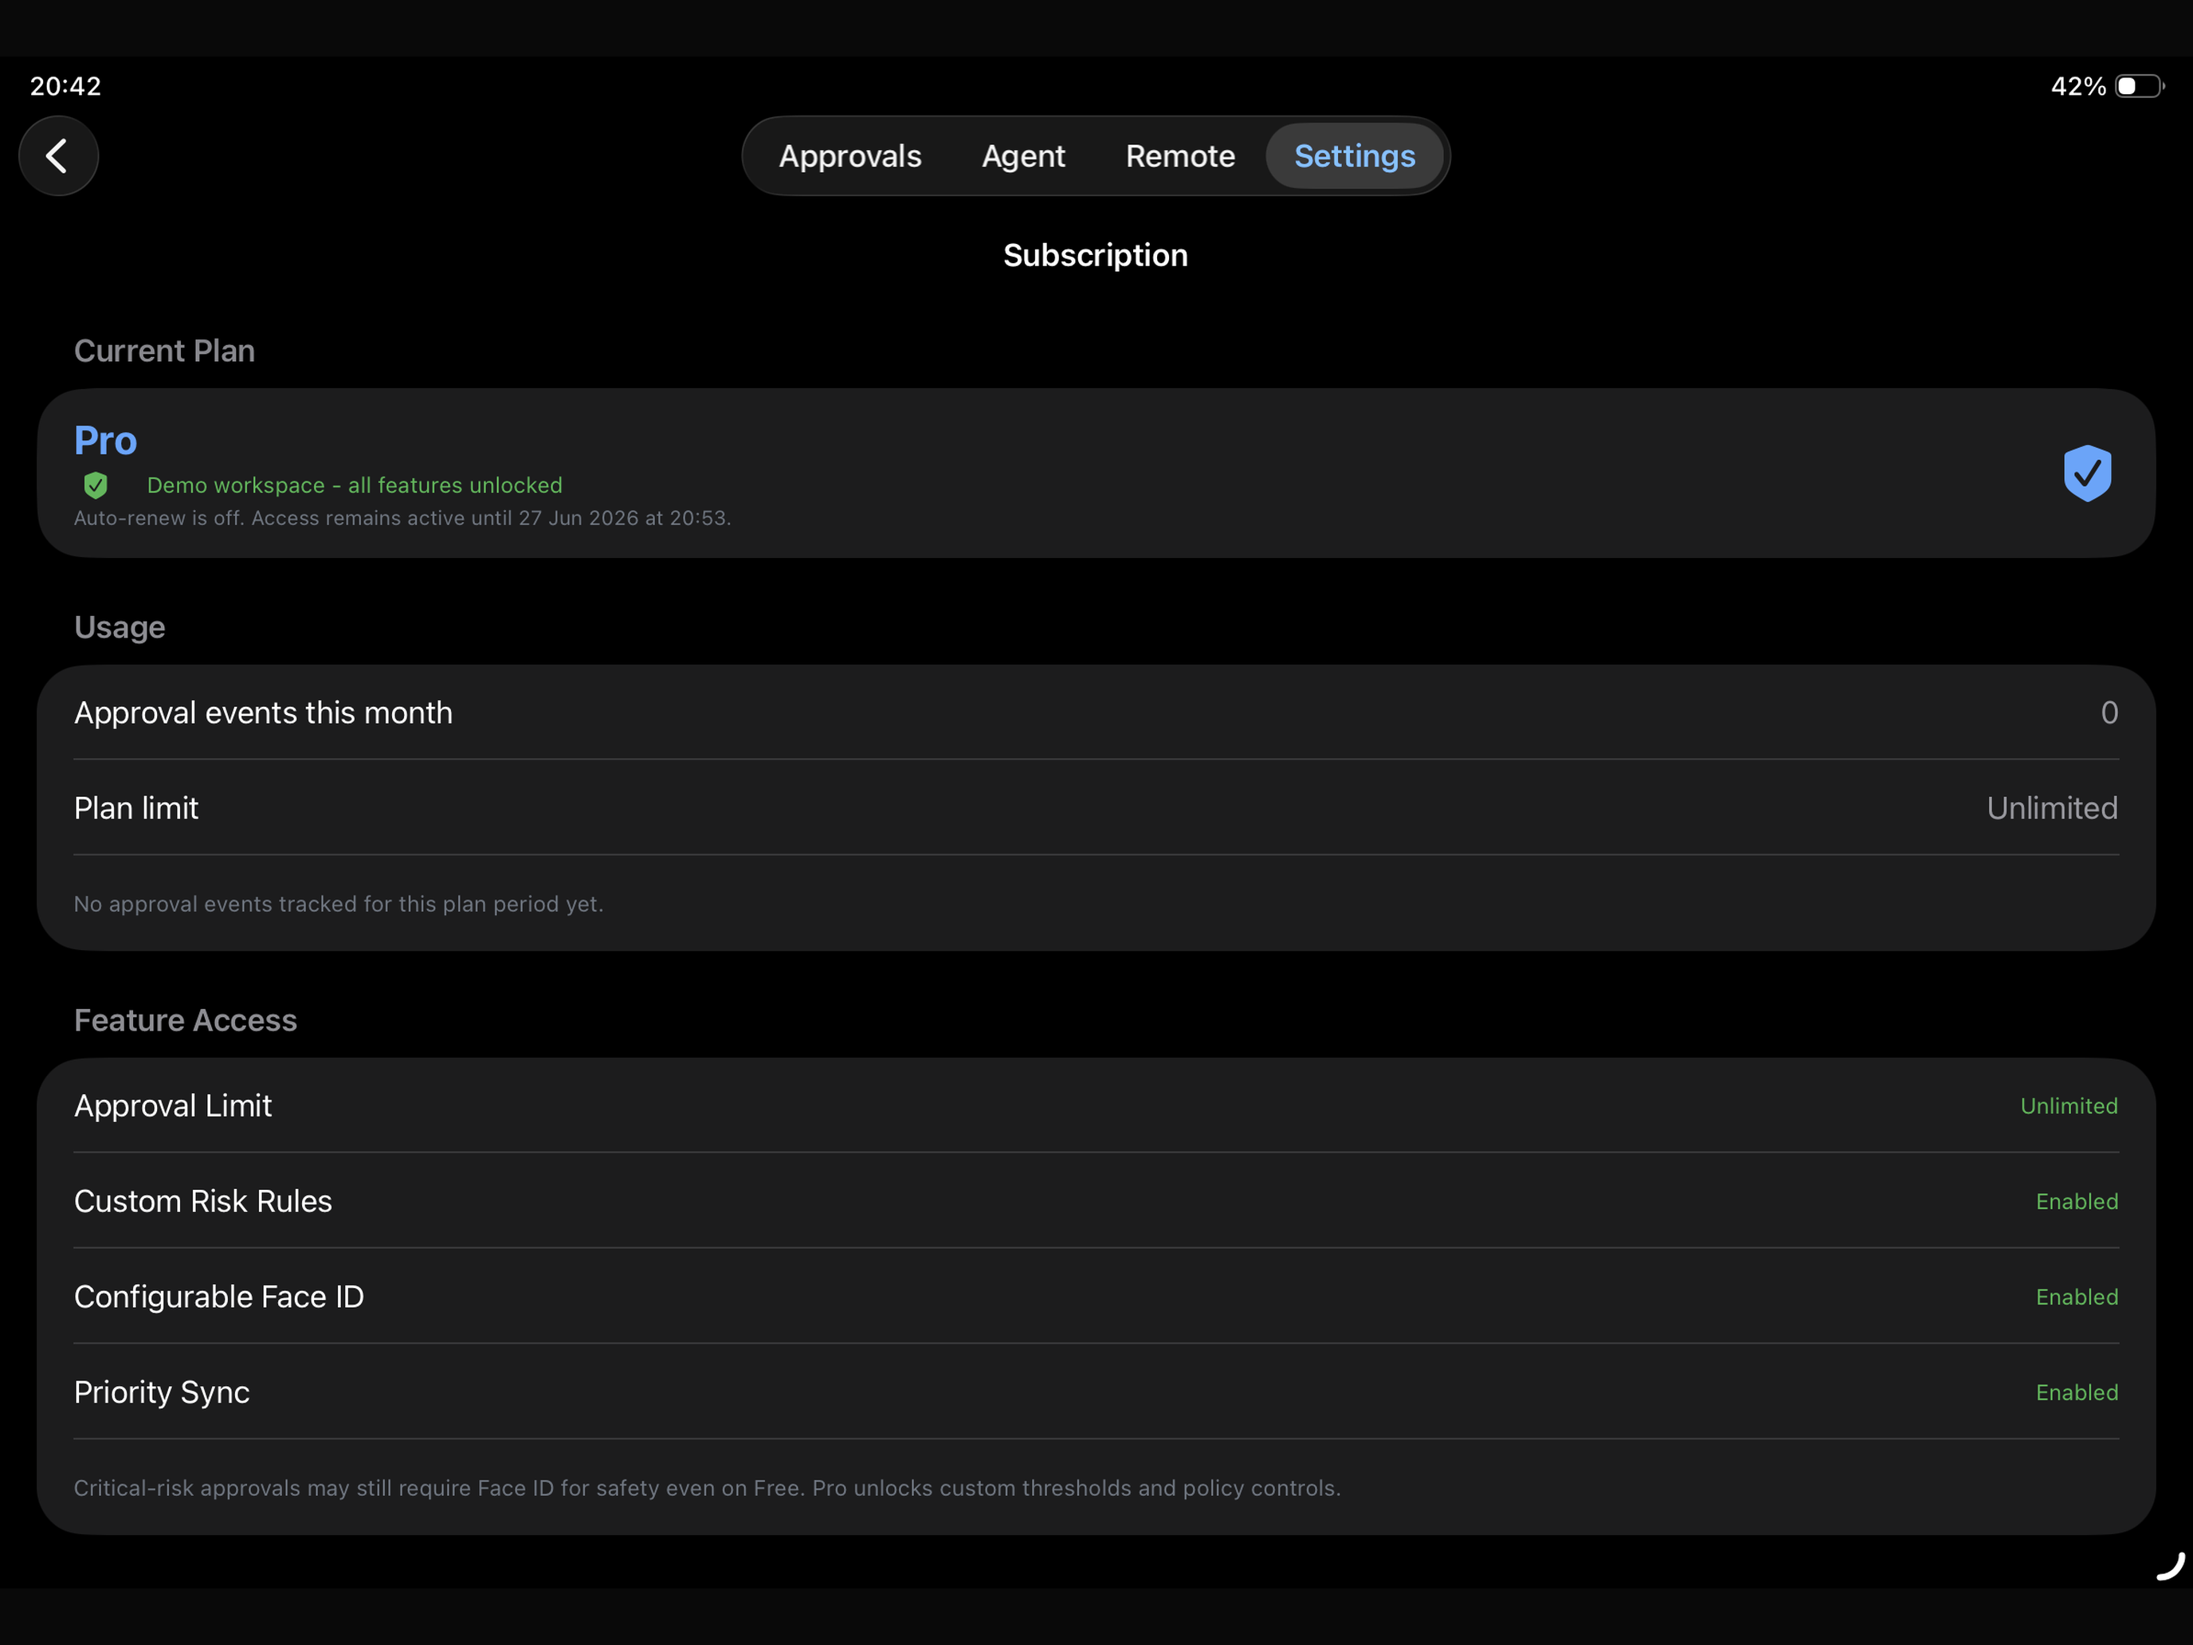
Task: Click the Critical-risk approvals footnote
Action: tap(707, 1487)
